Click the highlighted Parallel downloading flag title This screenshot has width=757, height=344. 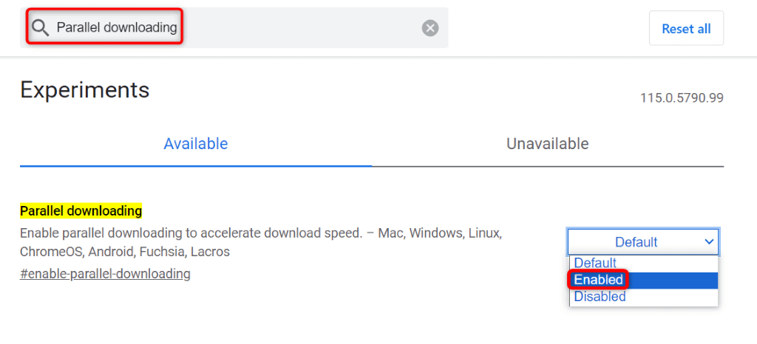click(81, 211)
